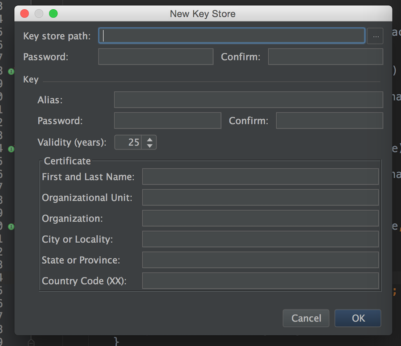This screenshot has width=401, height=346.
Task: Click the Country Code (XX) field
Action: click(260, 281)
